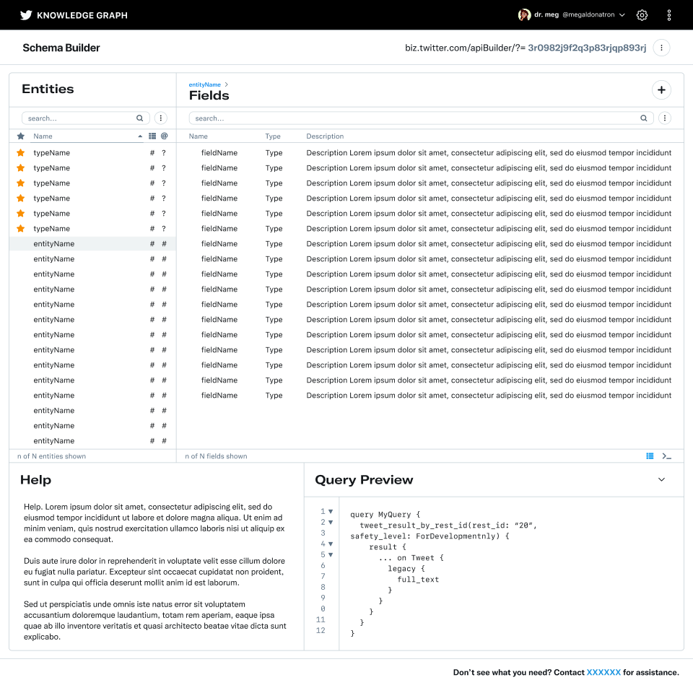Click the XXXXXX contact link in the footer

pos(603,673)
